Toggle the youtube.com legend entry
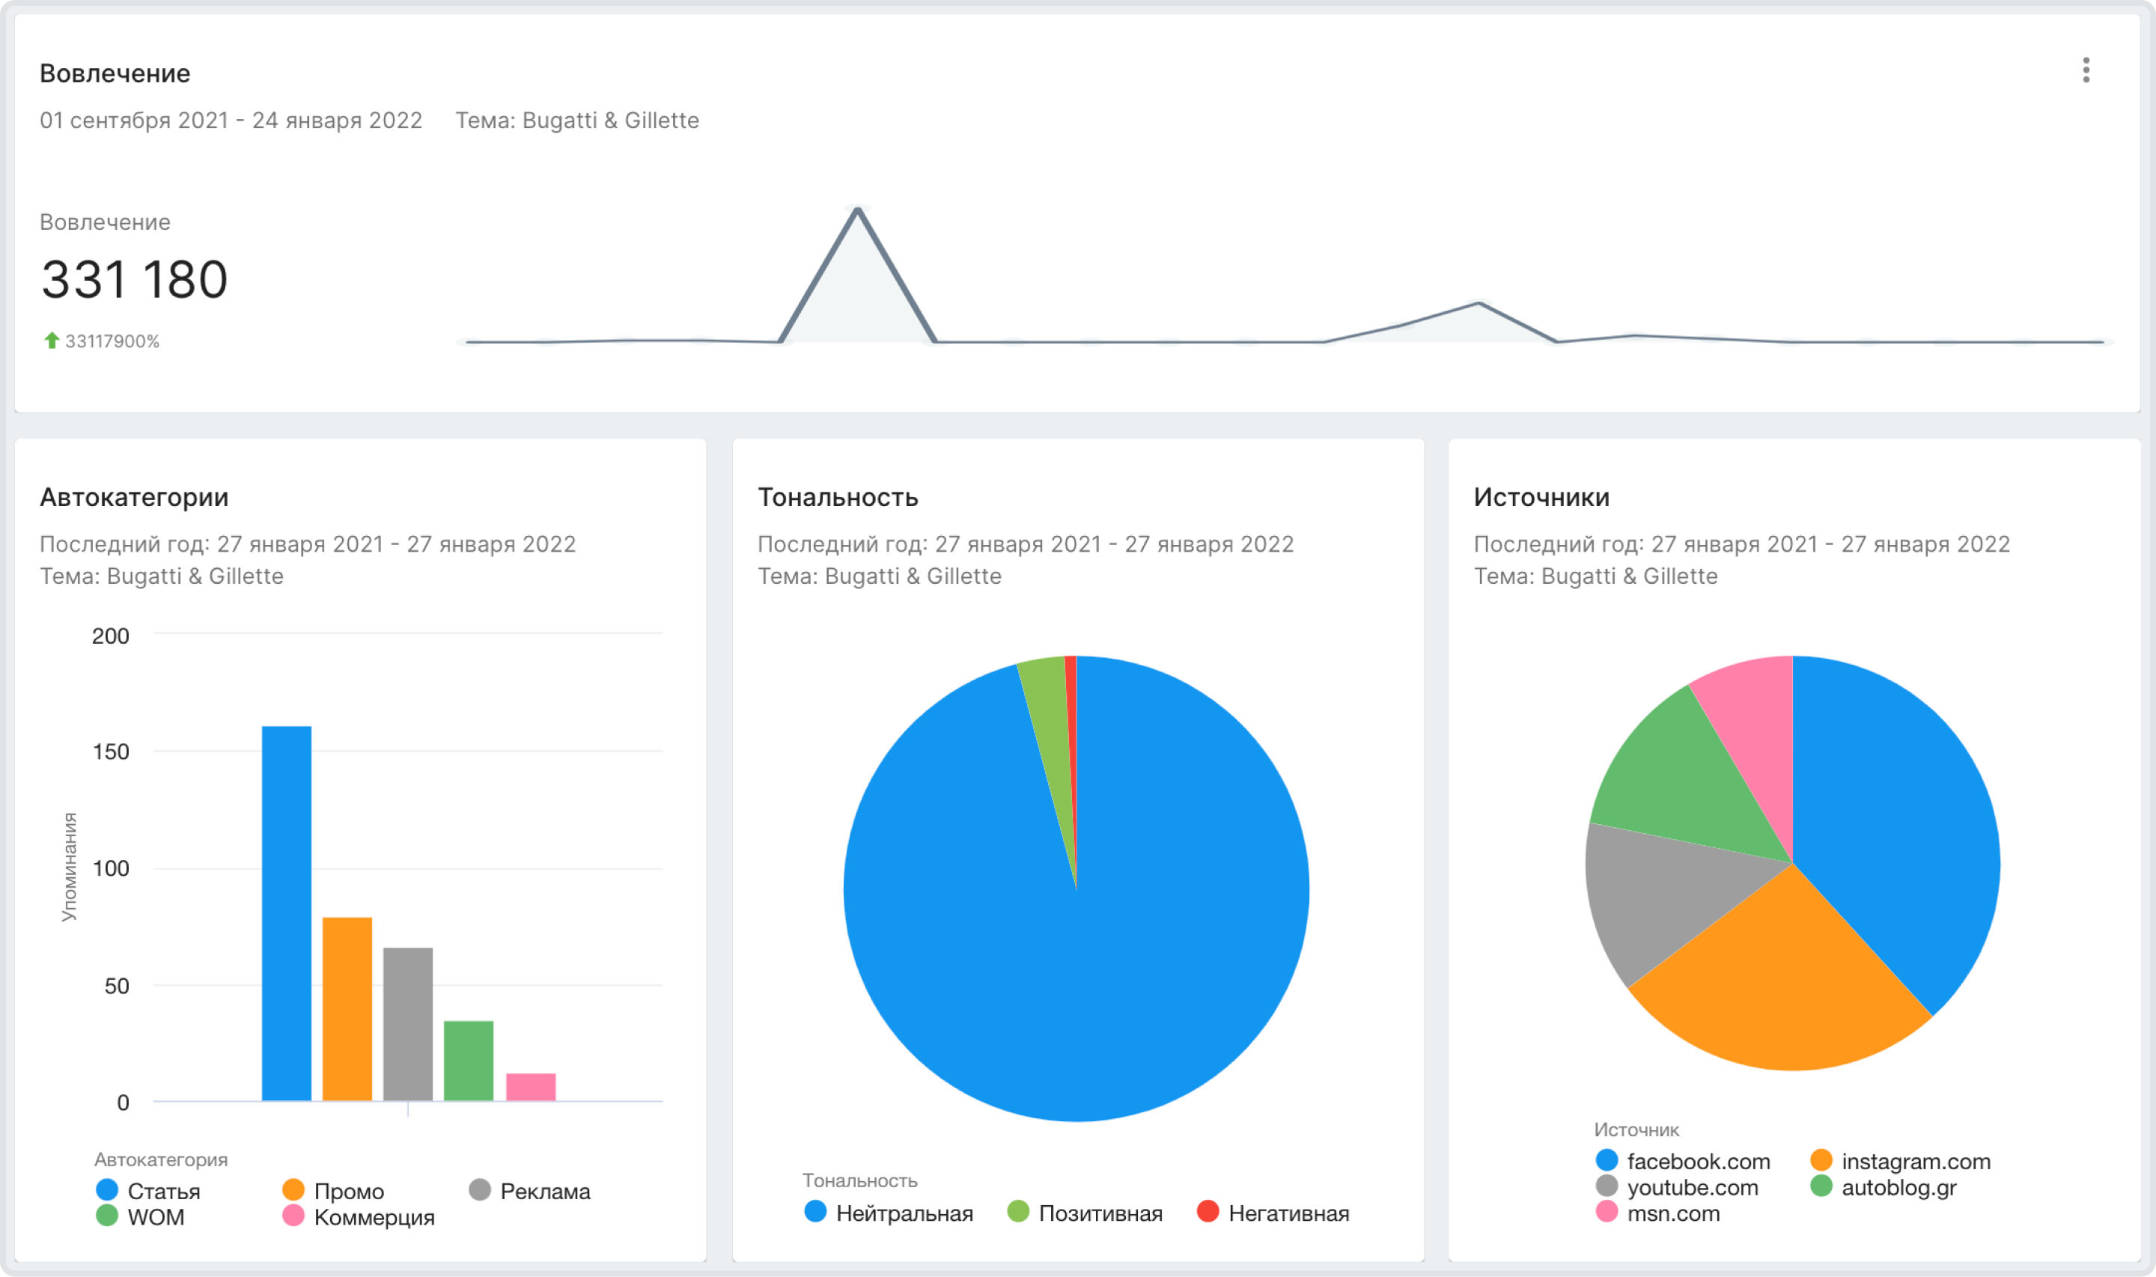This screenshot has width=2156, height=1277. [1677, 1186]
